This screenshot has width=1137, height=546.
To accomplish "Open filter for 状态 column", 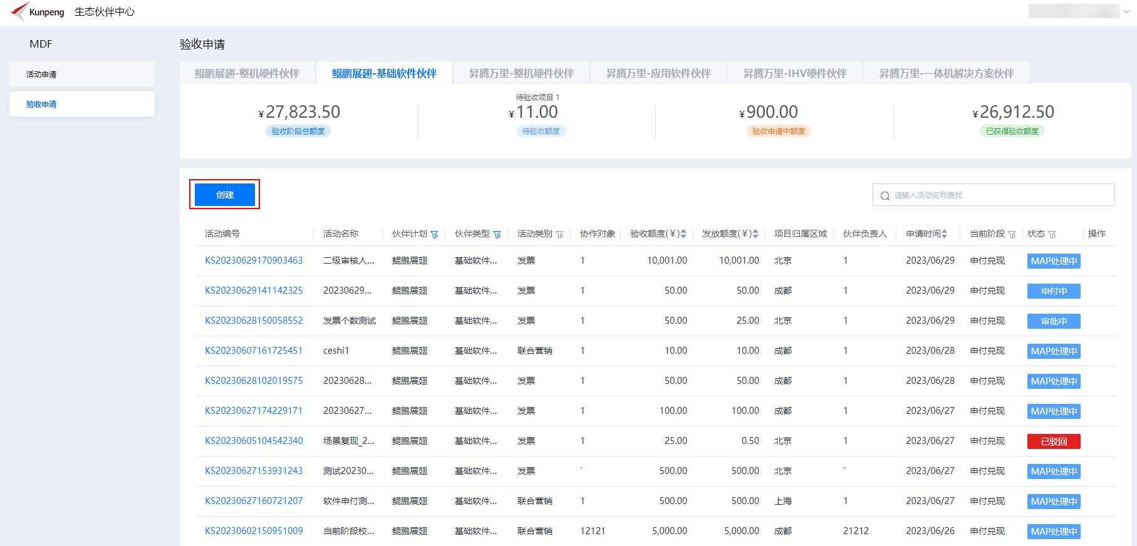I will tap(1052, 234).
